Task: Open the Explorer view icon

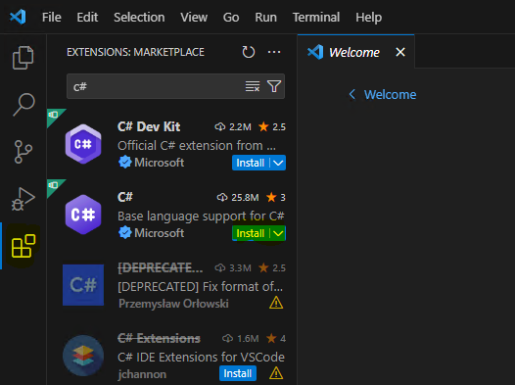Action: [x=23, y=58]
